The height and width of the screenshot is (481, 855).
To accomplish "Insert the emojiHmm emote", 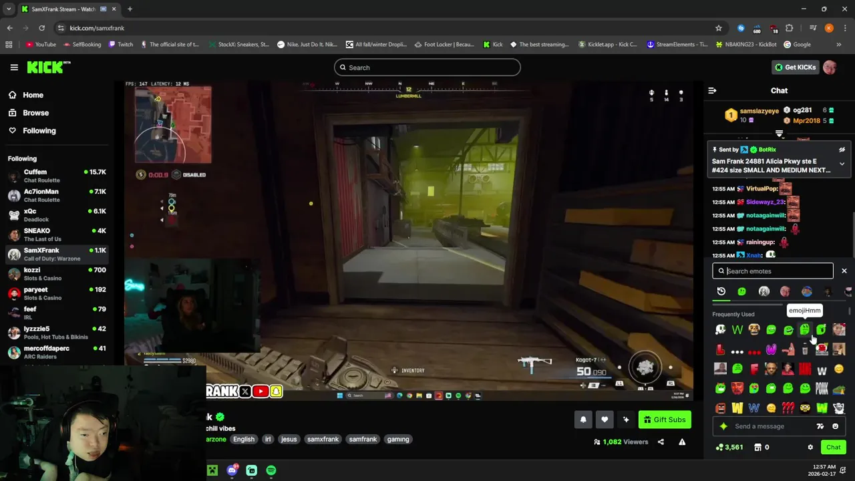I will point(804,329).
